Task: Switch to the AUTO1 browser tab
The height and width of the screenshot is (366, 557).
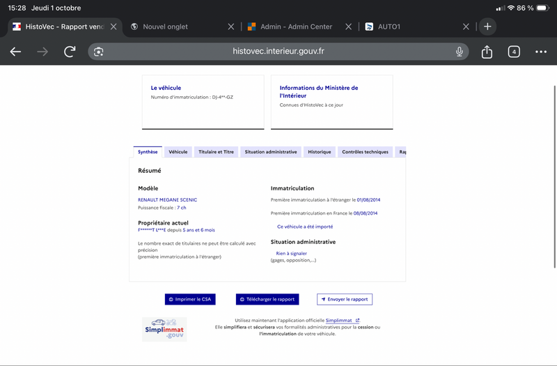Action: tap(416, 26)
